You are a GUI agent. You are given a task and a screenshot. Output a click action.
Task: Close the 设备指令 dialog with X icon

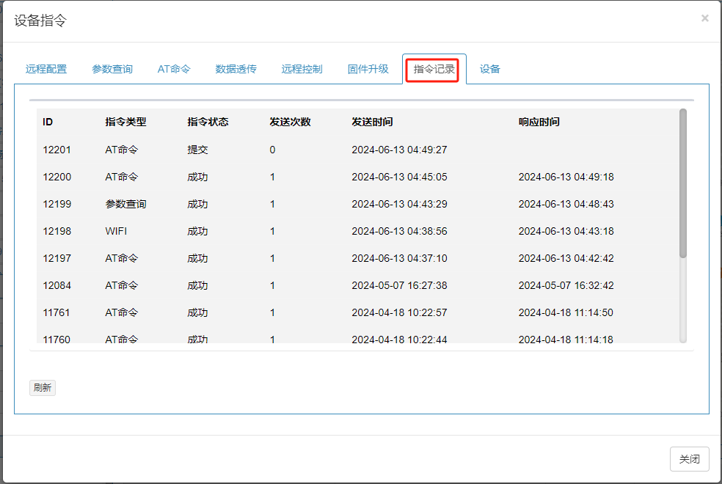pyautogui.click(x=704, y=18)
